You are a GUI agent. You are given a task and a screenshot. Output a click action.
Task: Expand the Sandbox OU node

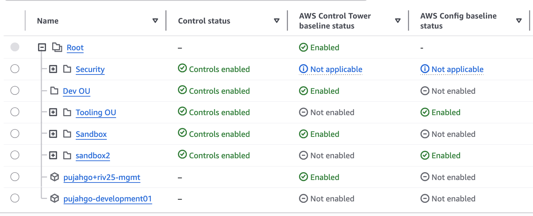[x=53, y=134]
